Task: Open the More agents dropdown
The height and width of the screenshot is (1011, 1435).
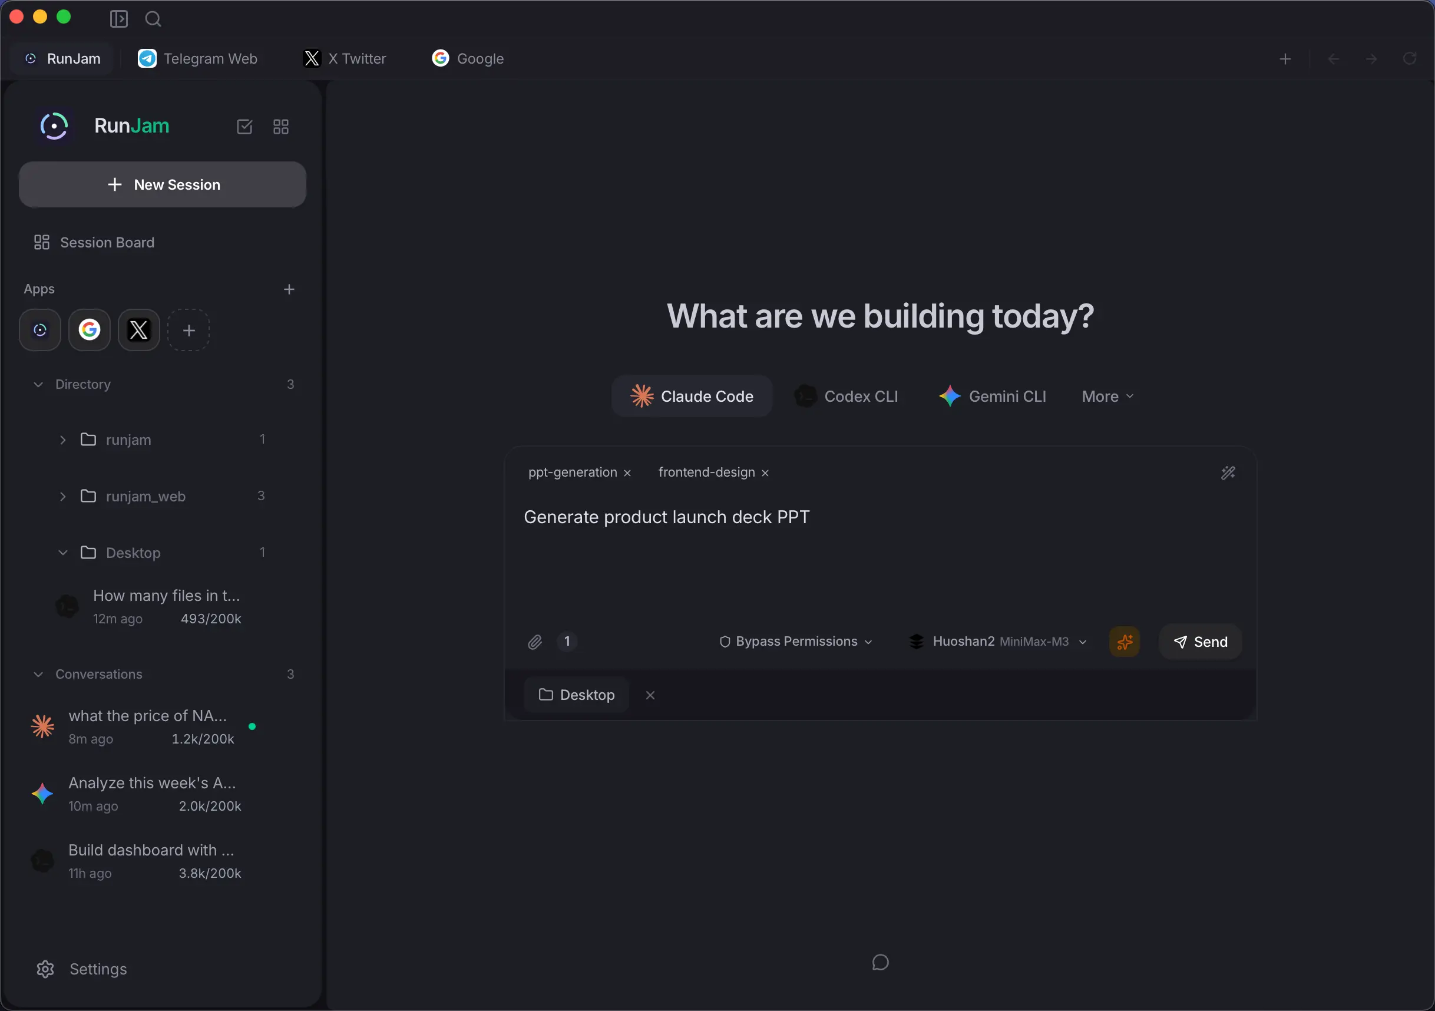Action: pos(1107,397)
